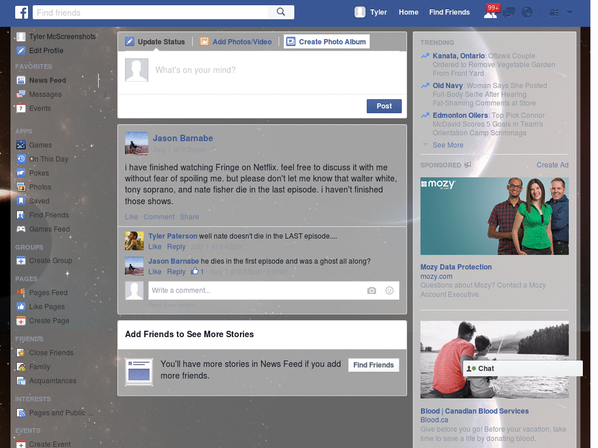Click the Like Pages thumbs-up icon
This screenshot has width=598, height=448.
[x=21, y=307]
